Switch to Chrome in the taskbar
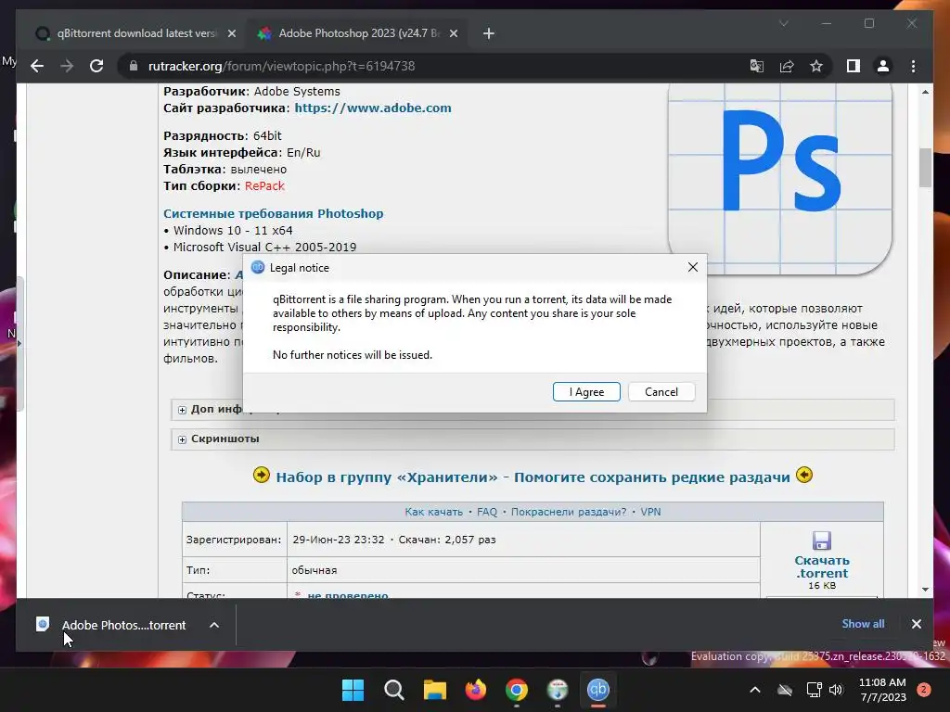Viewport: 950px width, 712px height. (516, 689)
